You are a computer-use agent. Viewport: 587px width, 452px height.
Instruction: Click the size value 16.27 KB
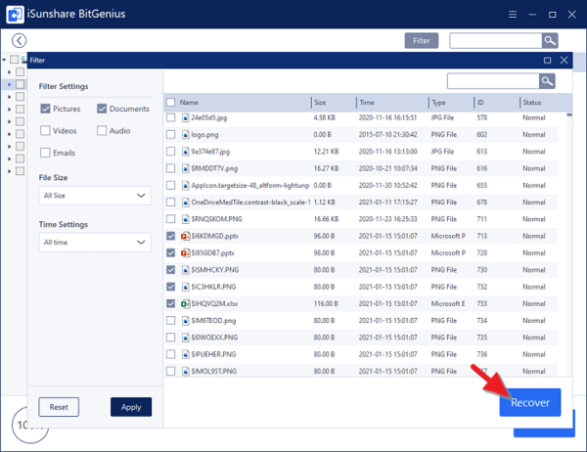click(326, 168)
